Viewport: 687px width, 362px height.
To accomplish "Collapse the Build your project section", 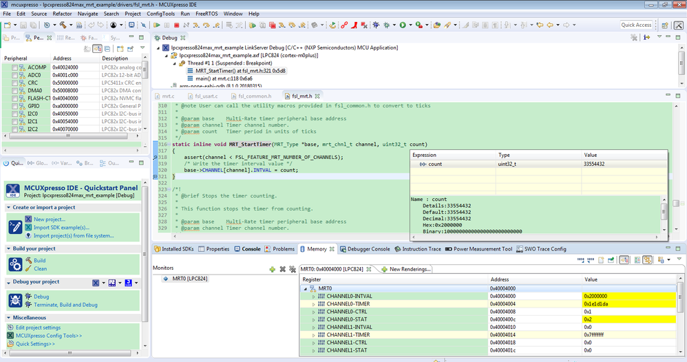I will [8, 248].
